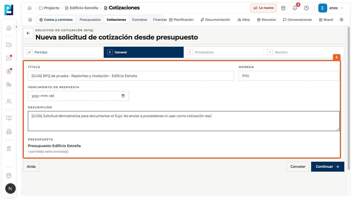This screenshot has height=199, width=354.
Task: Open the home icon in the left sidebar
Action: (x=9, y=28)
